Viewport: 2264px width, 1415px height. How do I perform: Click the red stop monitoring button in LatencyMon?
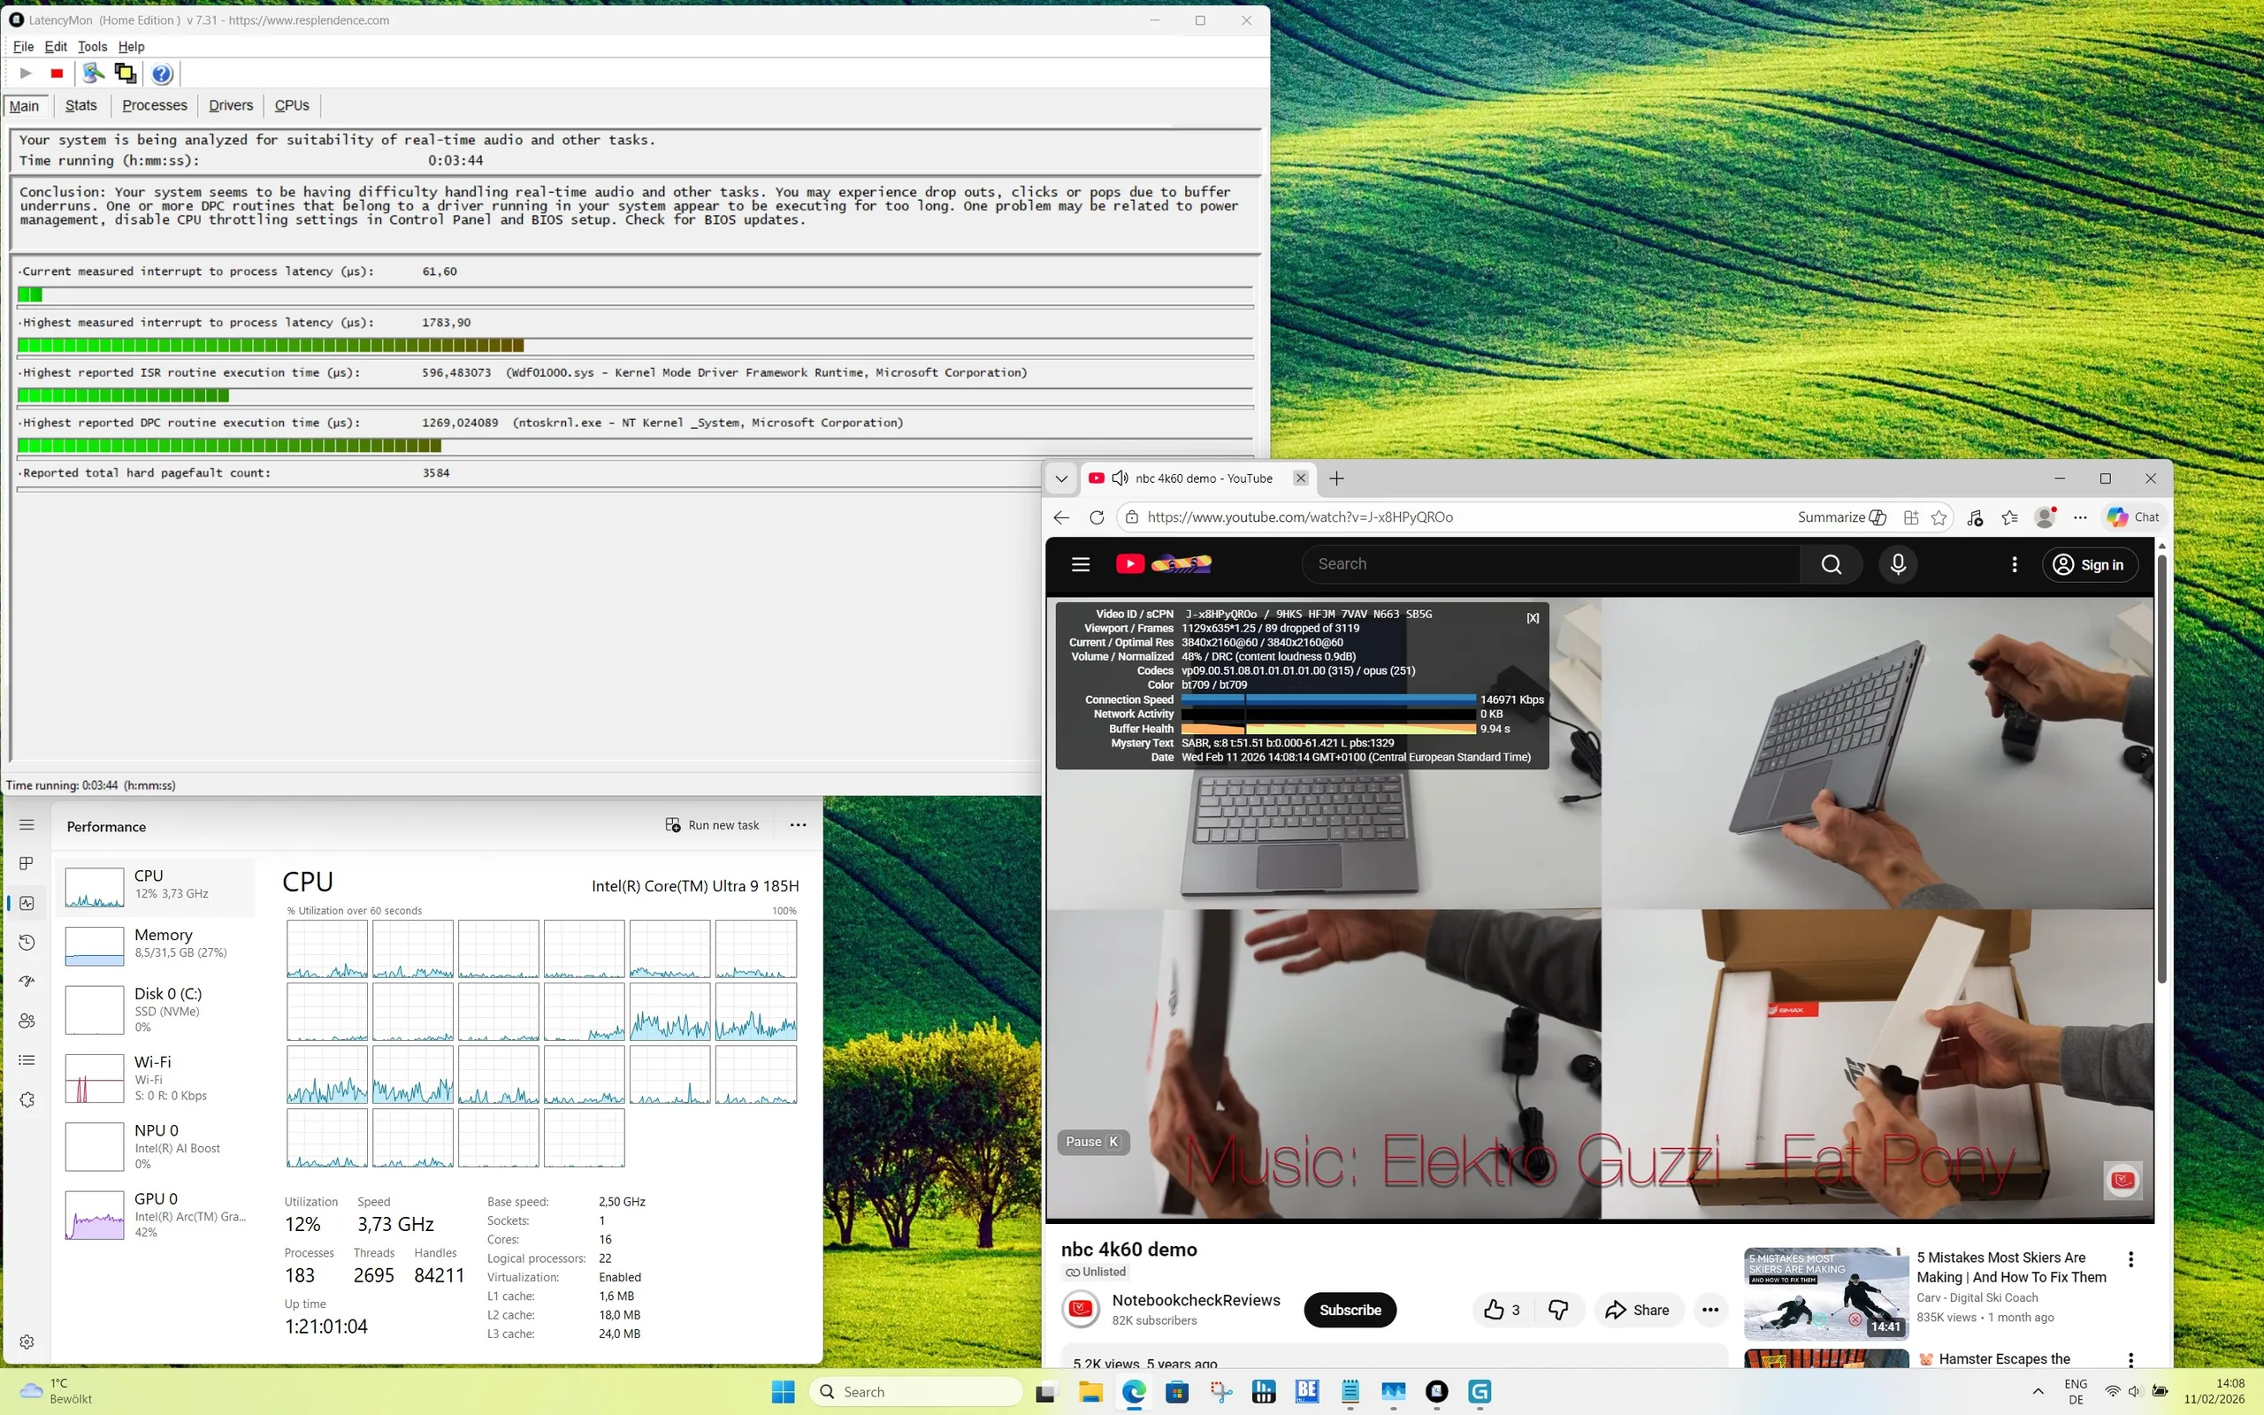click(x=57, y=73)
